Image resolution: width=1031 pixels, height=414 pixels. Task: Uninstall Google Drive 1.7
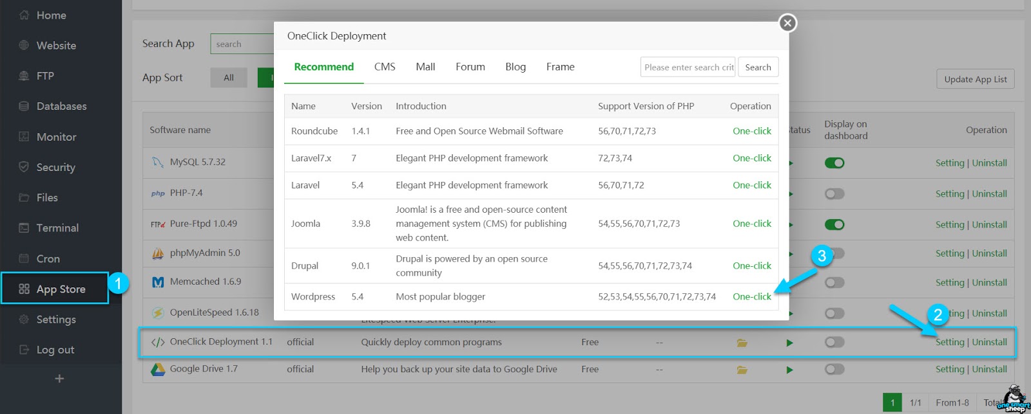(989, 370)
